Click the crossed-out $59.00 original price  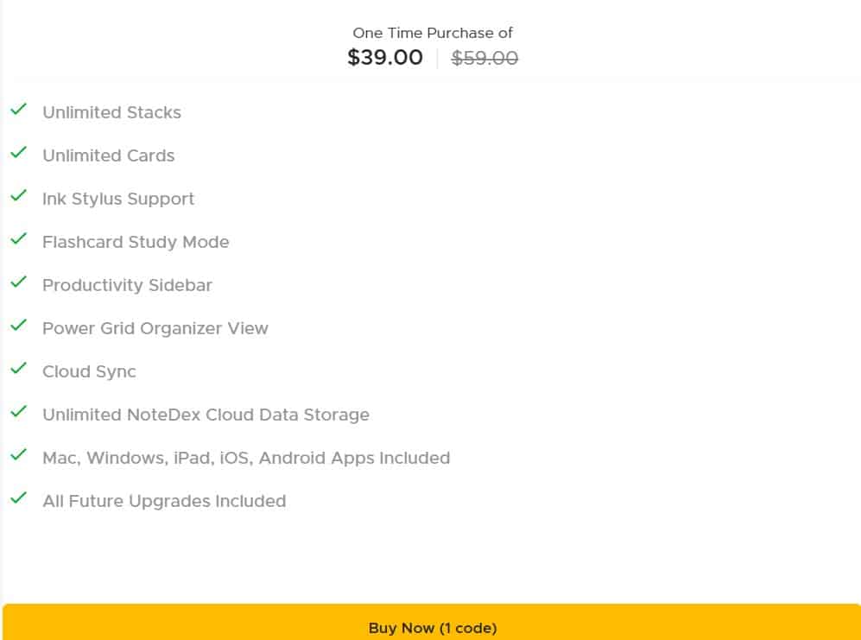(x=484, y=57)
